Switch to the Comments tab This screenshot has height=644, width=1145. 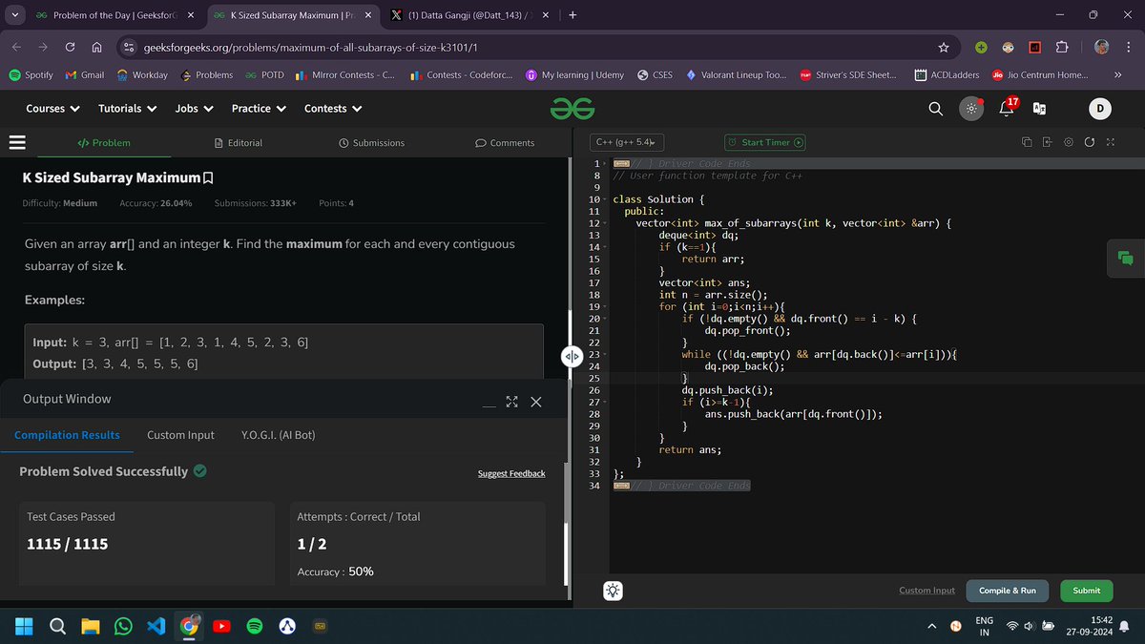pyautogui.click(x=505, y=142)
